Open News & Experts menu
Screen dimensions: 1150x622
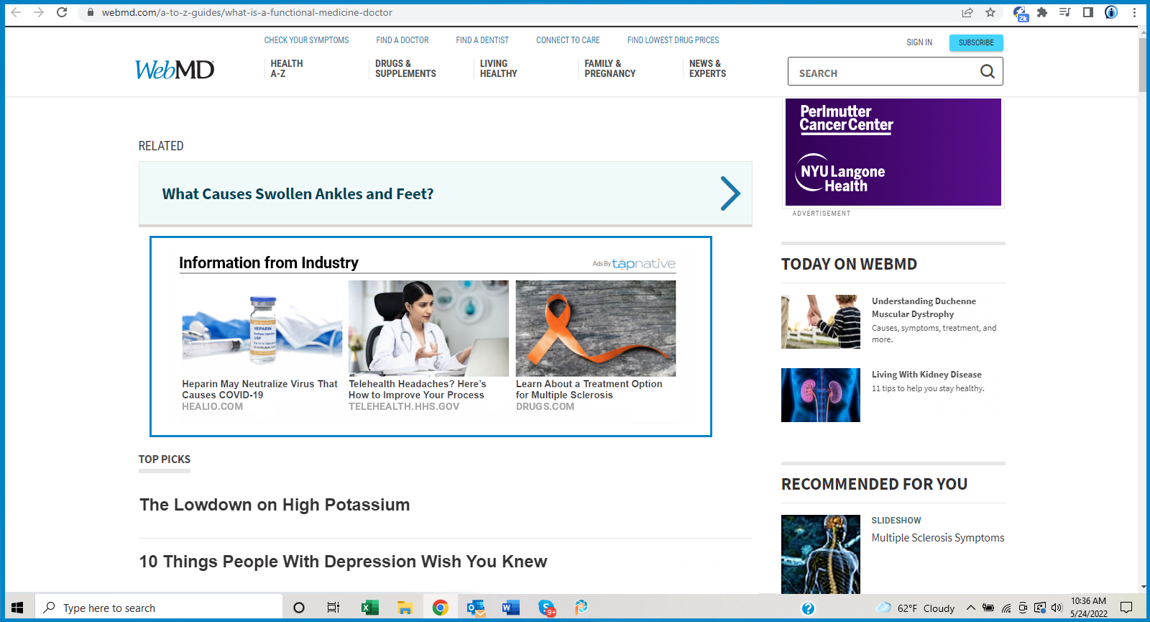point(707,68)
